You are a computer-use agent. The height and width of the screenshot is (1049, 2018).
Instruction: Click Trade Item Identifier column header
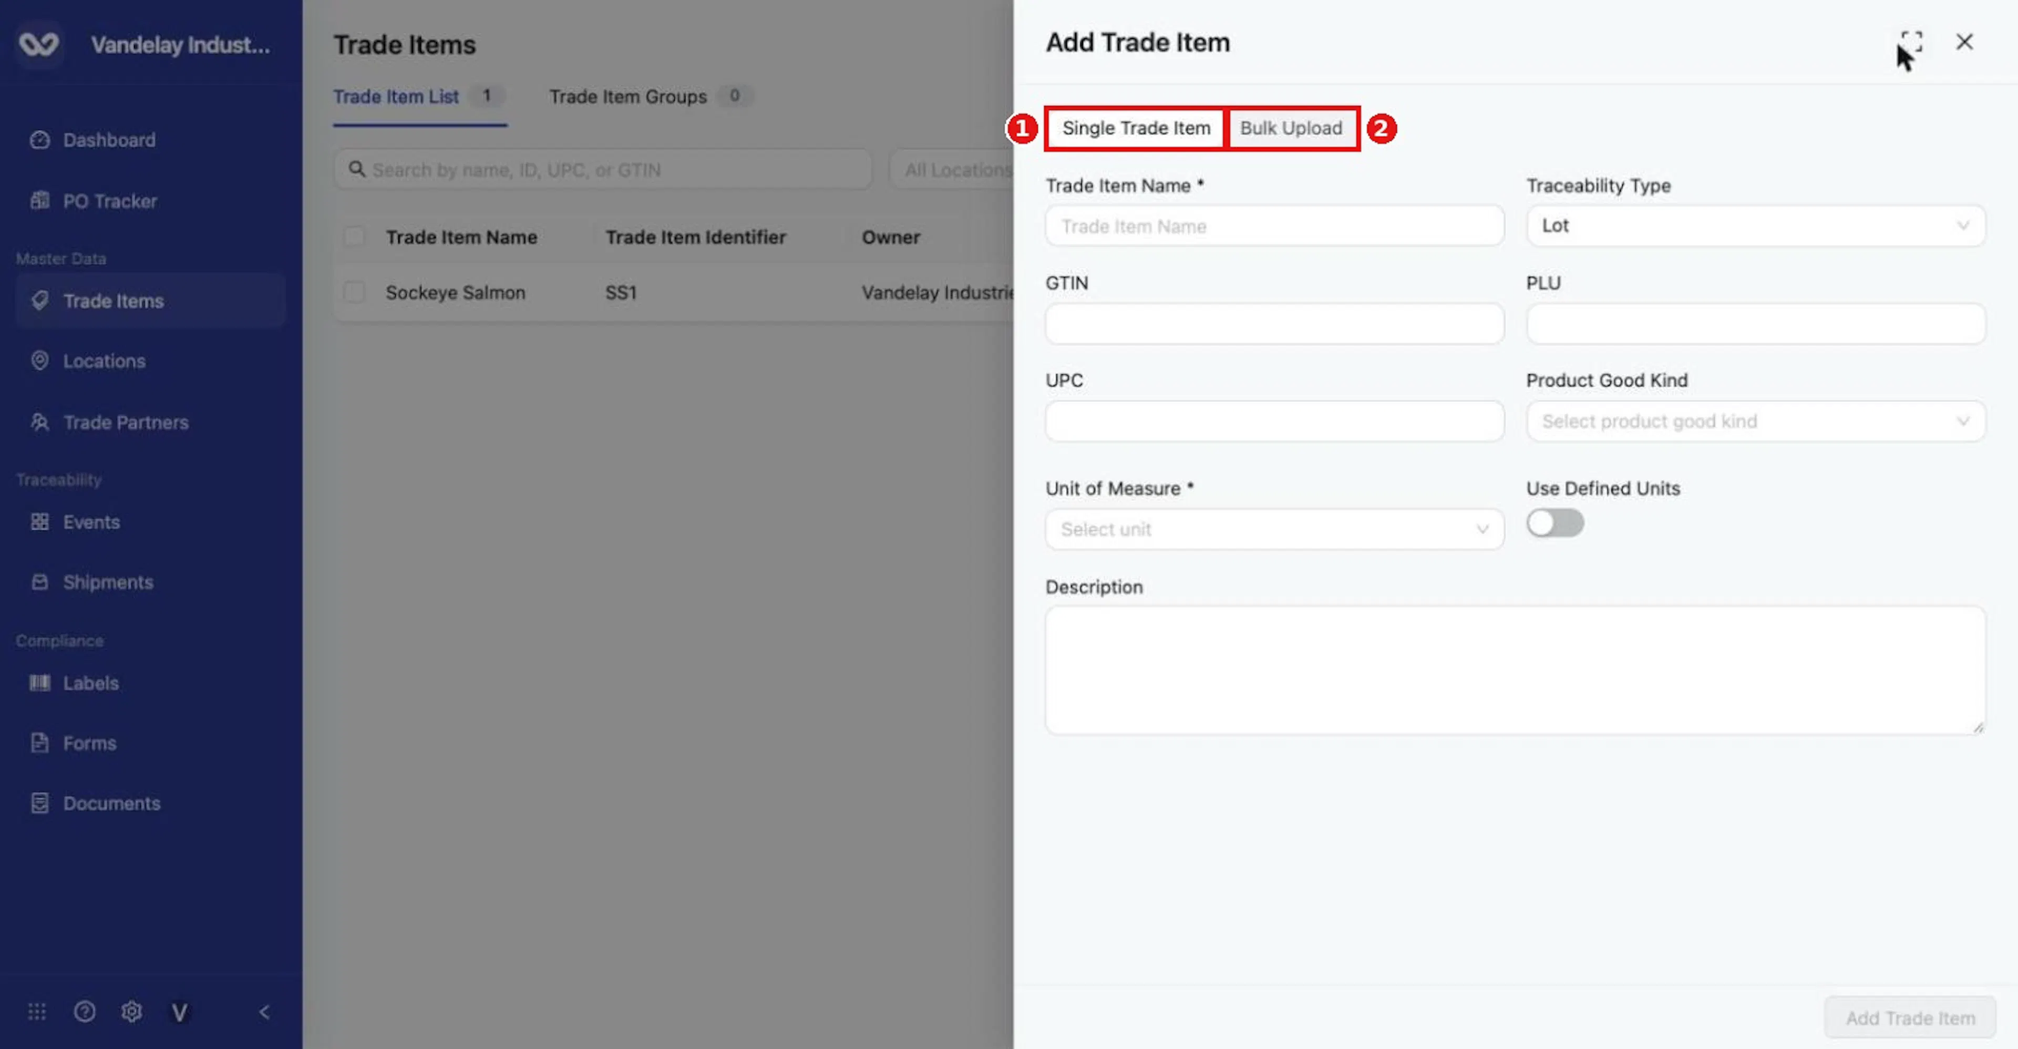pos(695,238)
